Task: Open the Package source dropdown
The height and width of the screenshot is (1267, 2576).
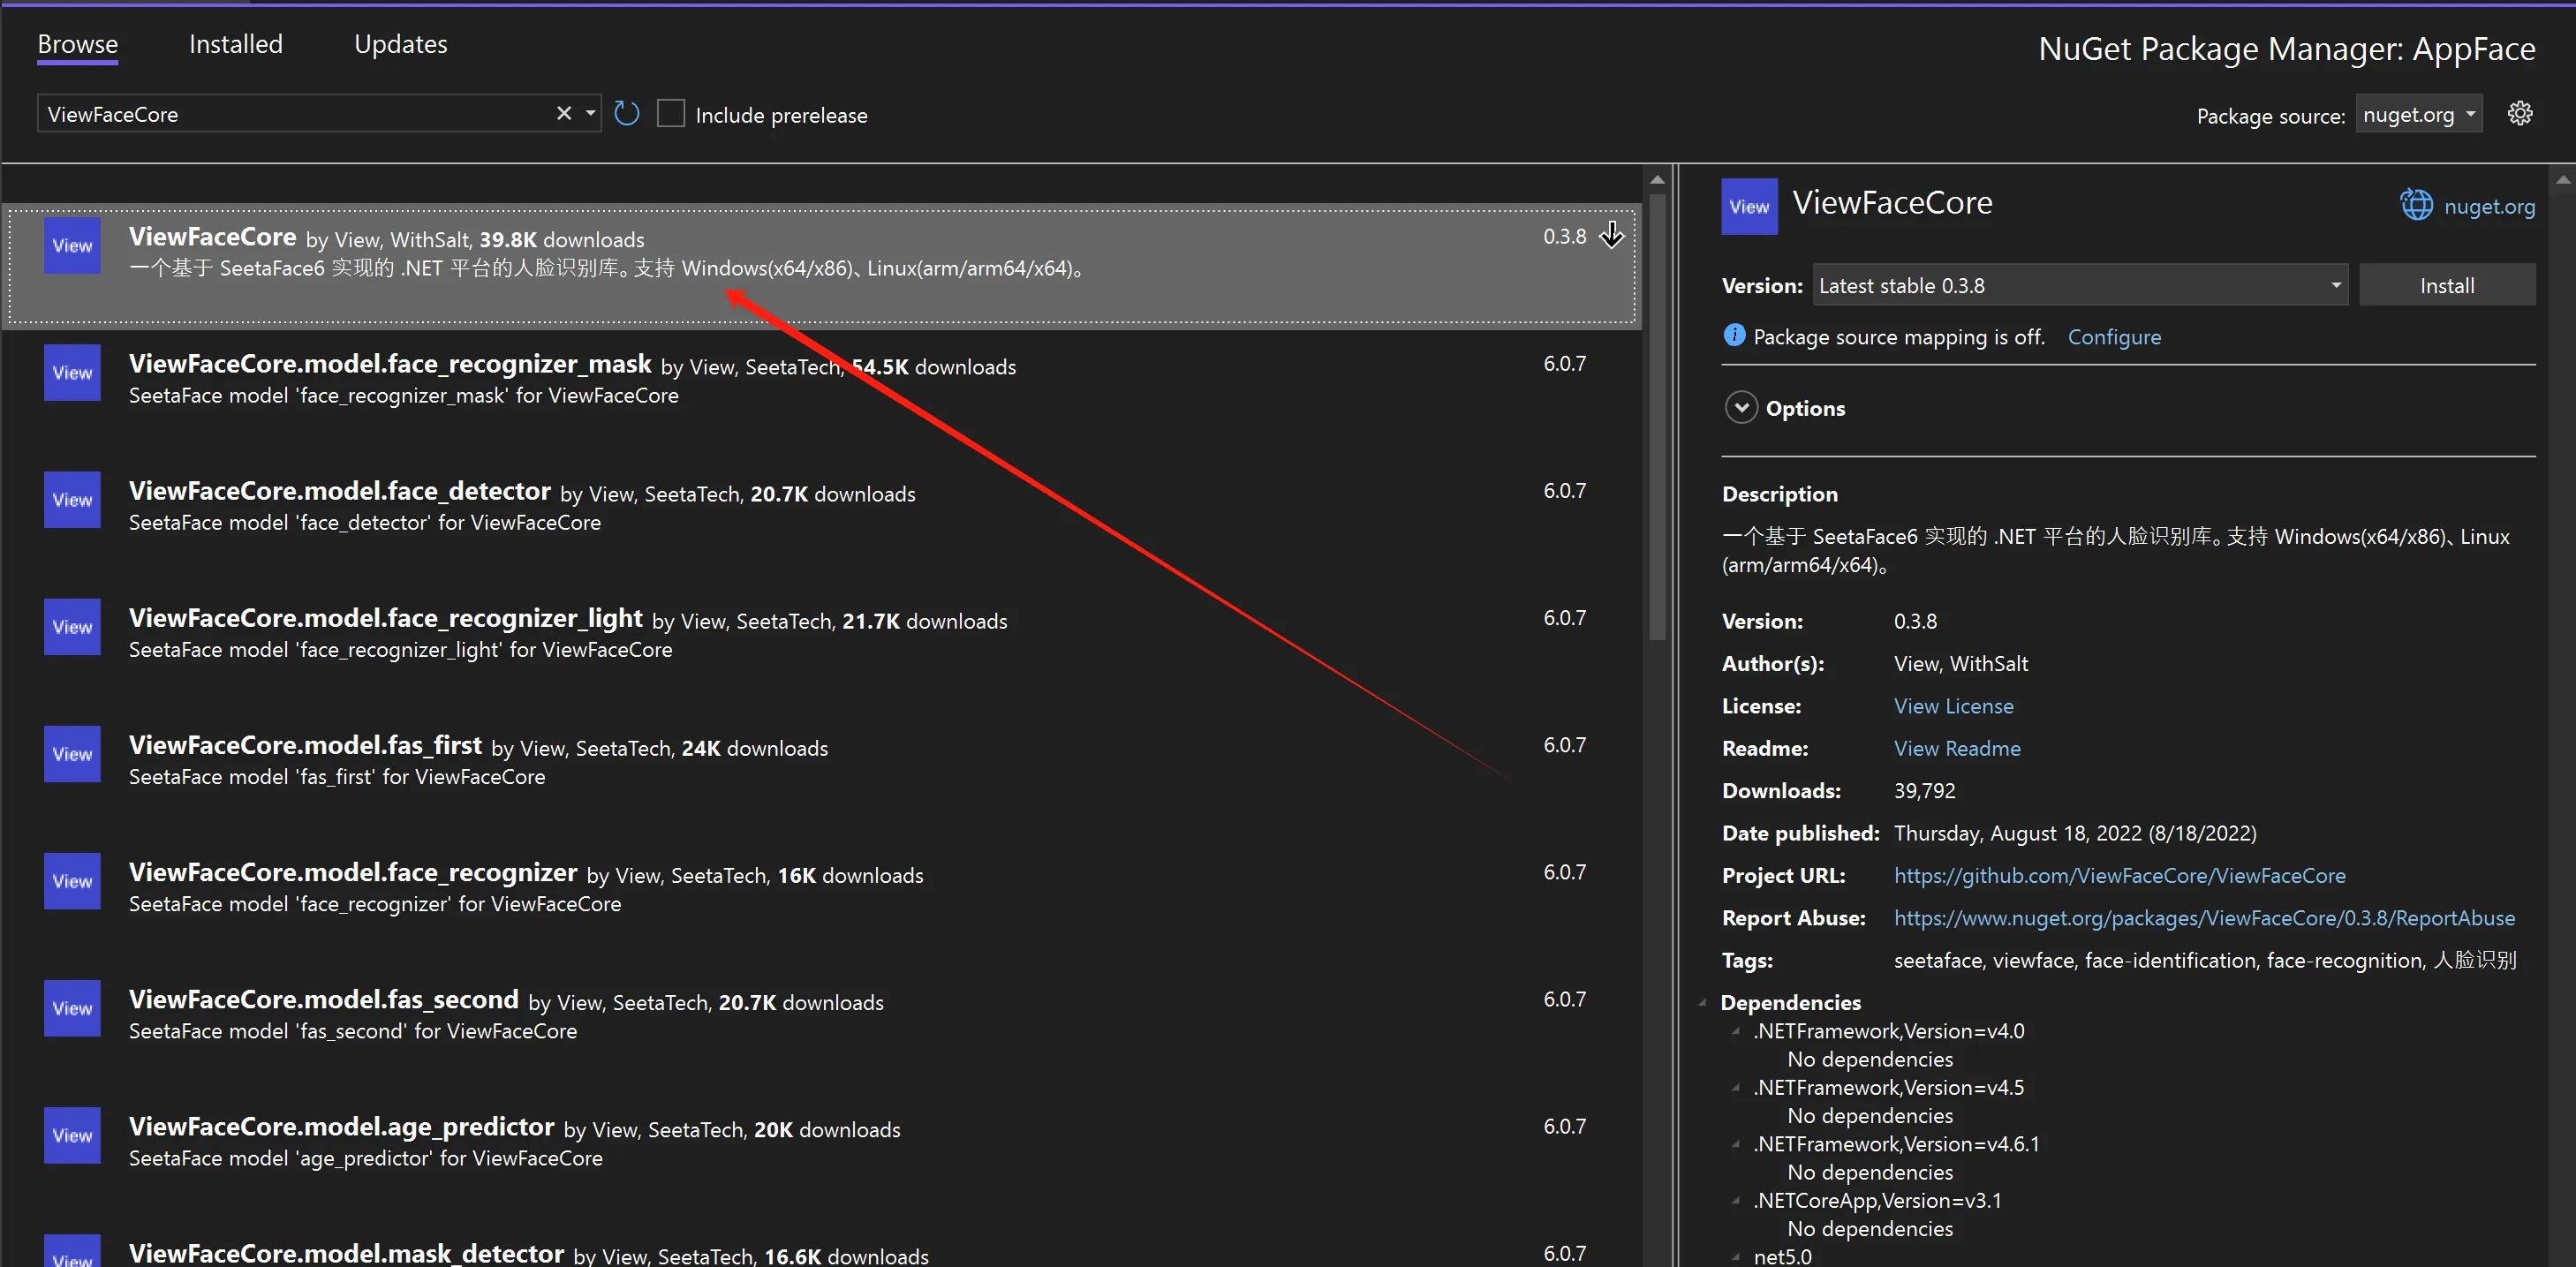Action: click(x=2418, y=115)
